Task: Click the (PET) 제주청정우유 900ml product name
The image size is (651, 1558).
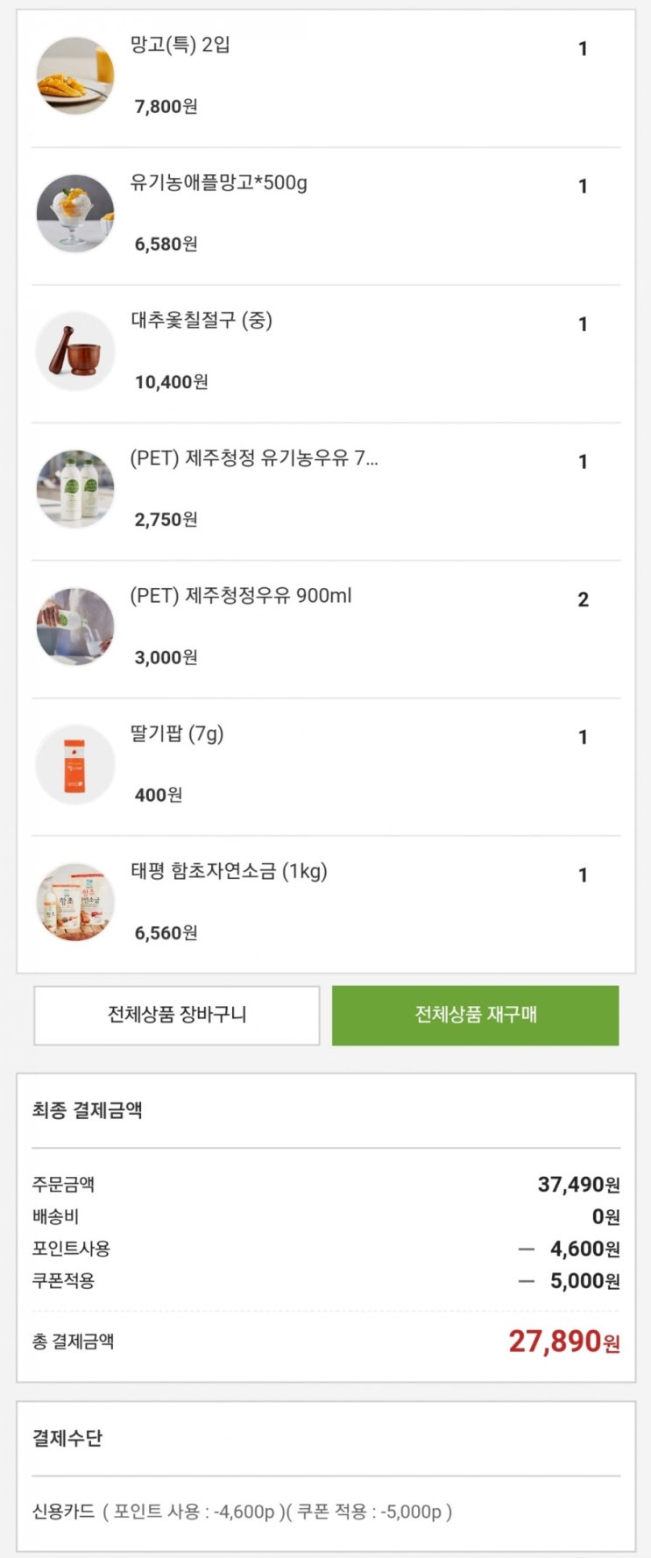Action: 241,596
